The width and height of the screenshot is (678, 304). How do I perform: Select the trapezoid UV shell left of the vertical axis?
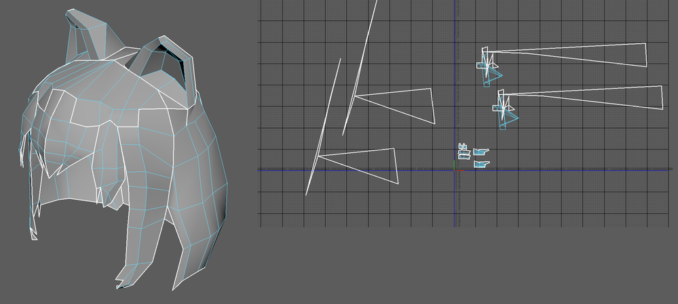(x=394, y=106)
